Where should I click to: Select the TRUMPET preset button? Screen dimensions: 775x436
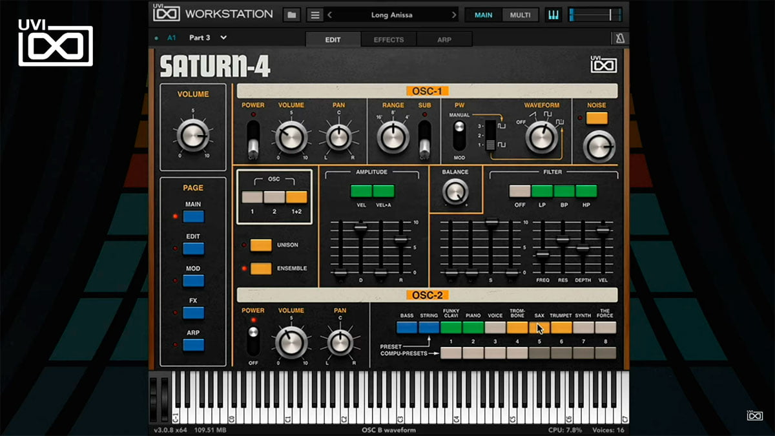(561, 327)
